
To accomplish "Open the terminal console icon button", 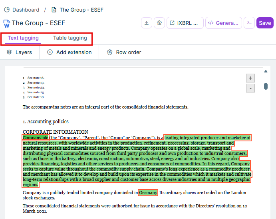I will (x=249, y=23).
